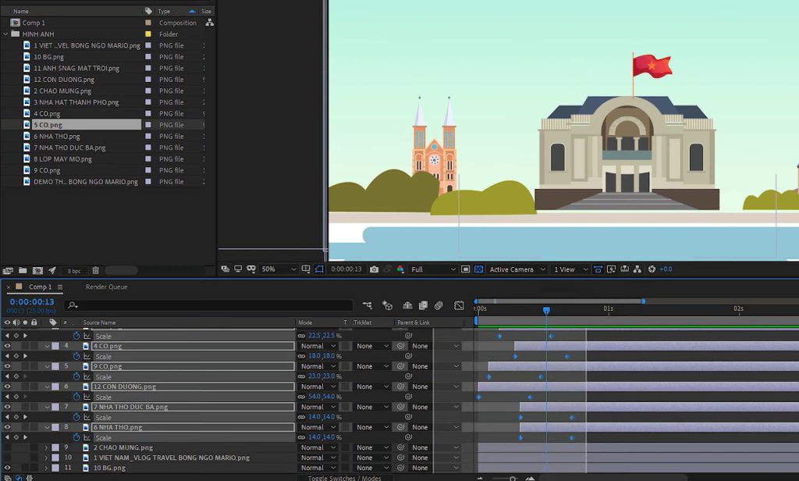Create a new folder in the Project panel

[22, 269]
